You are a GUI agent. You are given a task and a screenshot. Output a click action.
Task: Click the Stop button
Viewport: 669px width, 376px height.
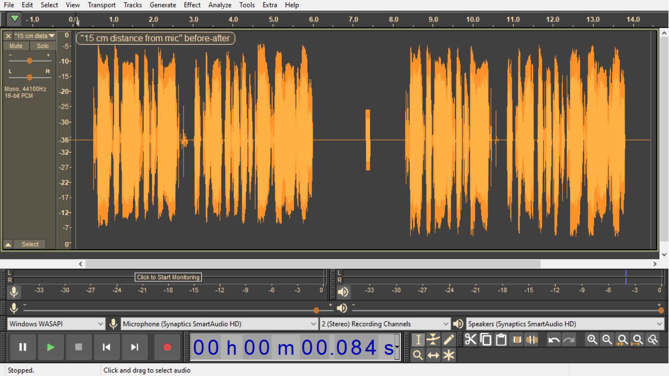tap(78, 347)
